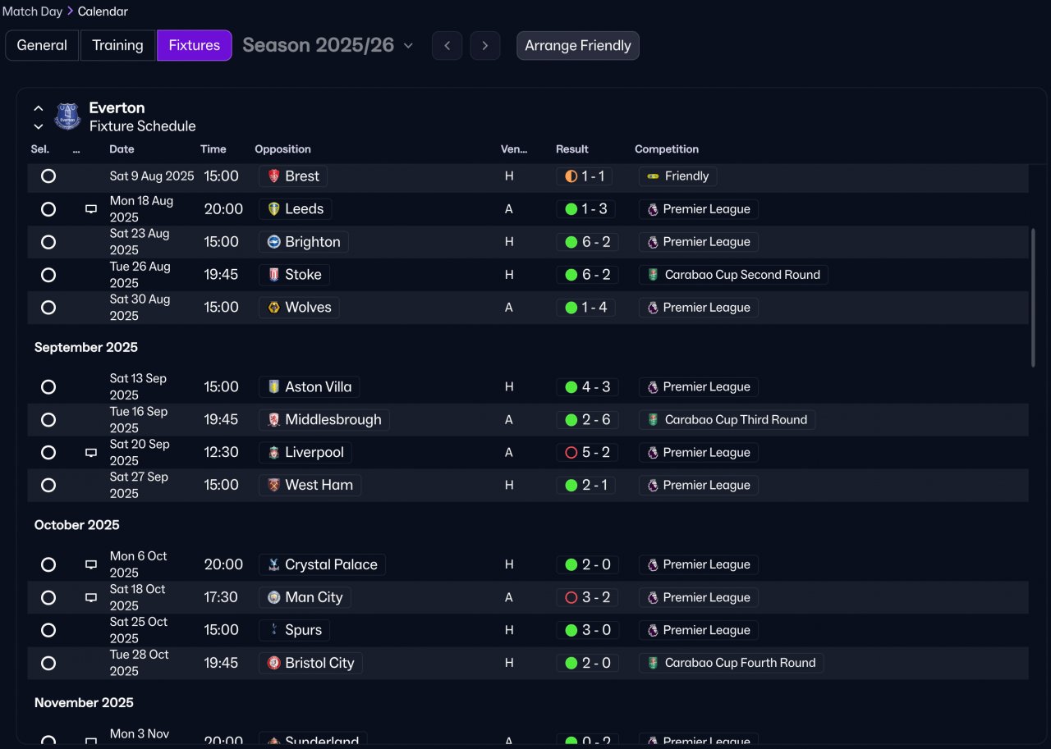Screen dimensions: 1051x749
Task: Sort by the Time column header
Action: pos(213,149)
